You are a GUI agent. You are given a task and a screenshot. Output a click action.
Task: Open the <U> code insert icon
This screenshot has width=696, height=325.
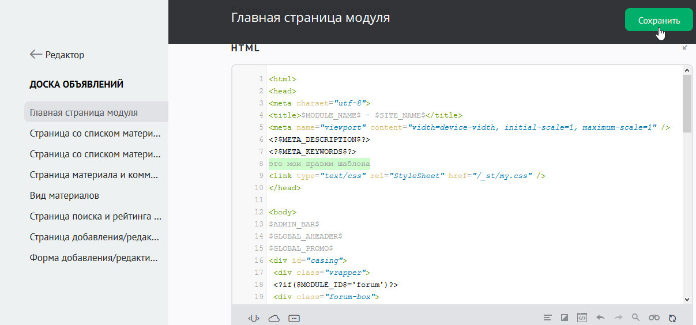(x=254, y=318)
